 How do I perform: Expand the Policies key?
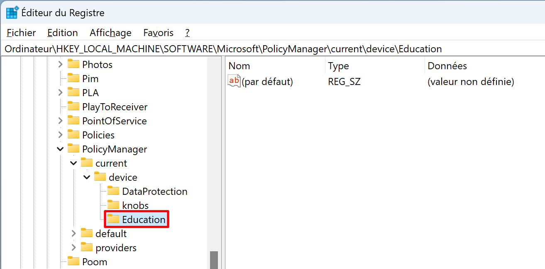(60, 135)
